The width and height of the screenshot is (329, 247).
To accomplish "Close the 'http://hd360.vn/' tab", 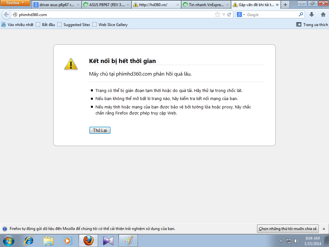I will [x=177, y=5].
